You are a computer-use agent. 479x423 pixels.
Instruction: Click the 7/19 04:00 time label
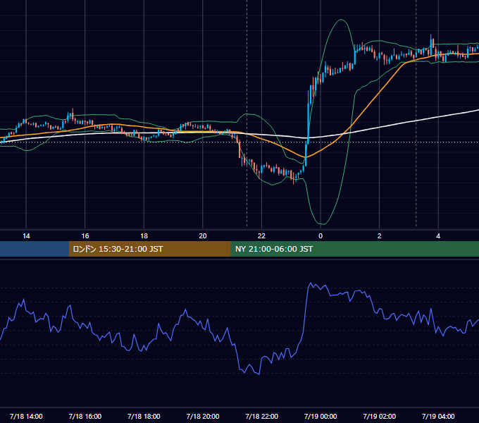(438, 416)
